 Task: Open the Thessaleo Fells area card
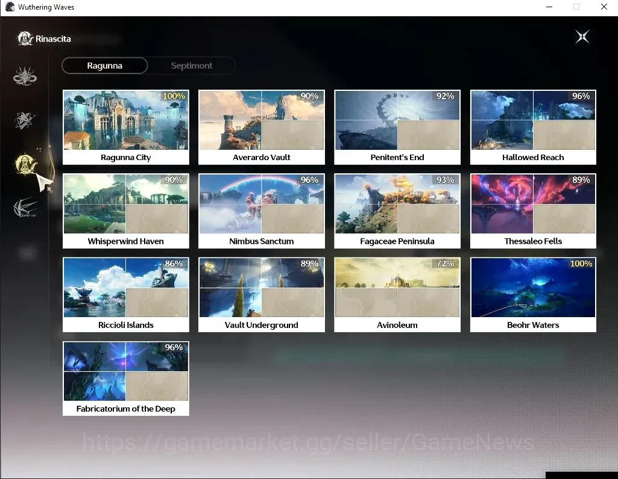tap(533, 211)
